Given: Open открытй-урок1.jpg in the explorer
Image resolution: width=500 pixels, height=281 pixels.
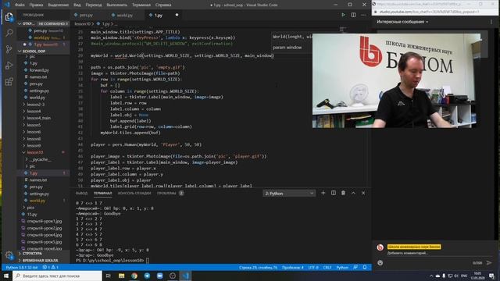Looking at the screenshot, I should (x=45, y=221).
